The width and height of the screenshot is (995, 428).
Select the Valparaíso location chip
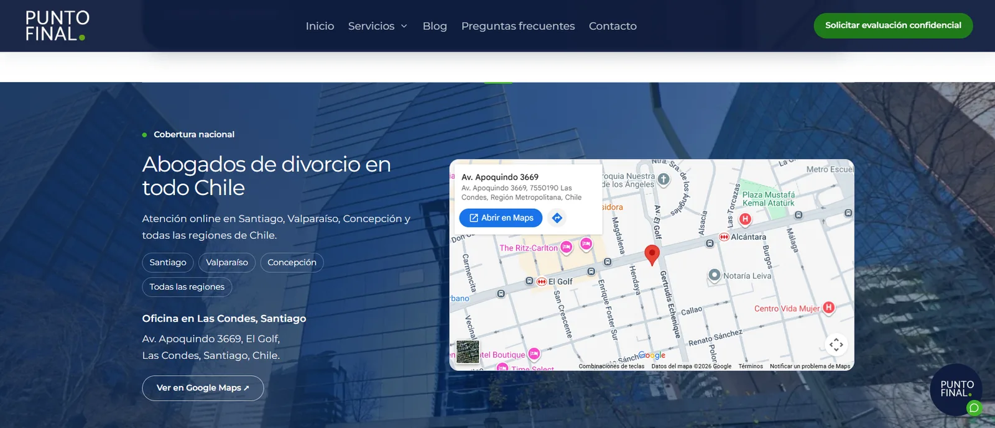point(227,262)
